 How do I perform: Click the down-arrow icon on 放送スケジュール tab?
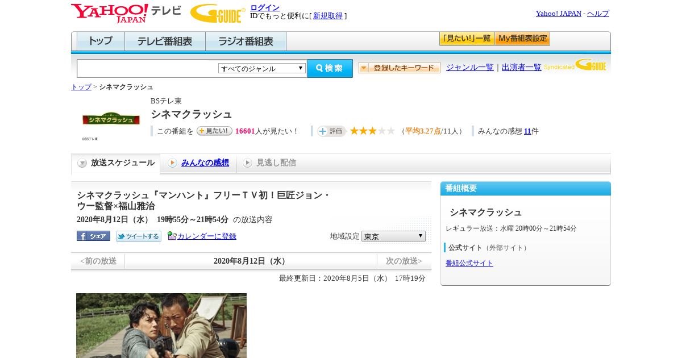pyautogui.click(x=82, y=163)
